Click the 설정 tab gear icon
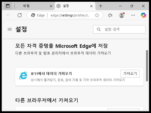 pos(58,6)
